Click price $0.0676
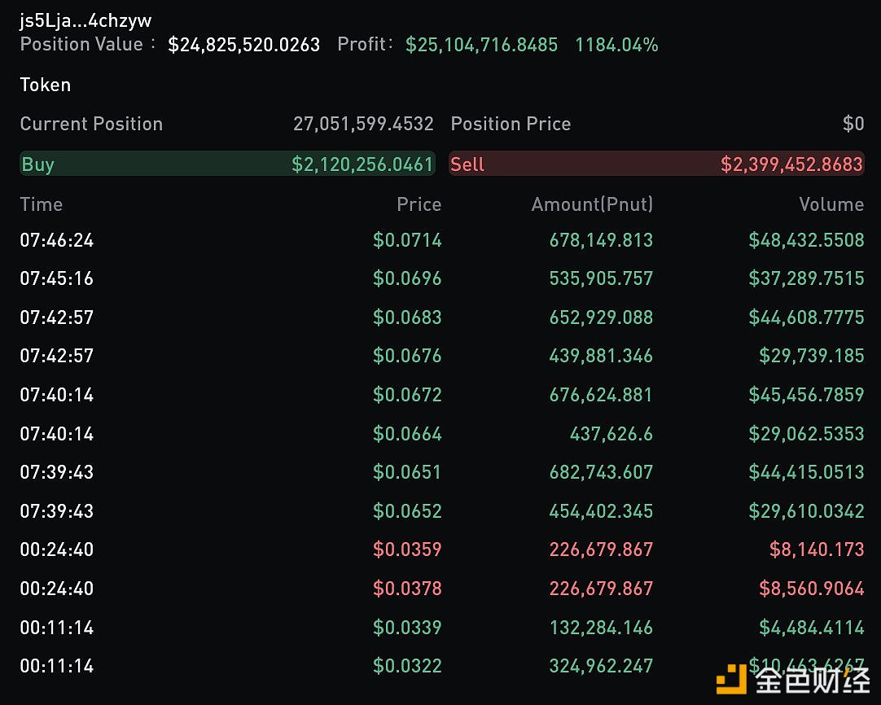 [x=407, y=356]
